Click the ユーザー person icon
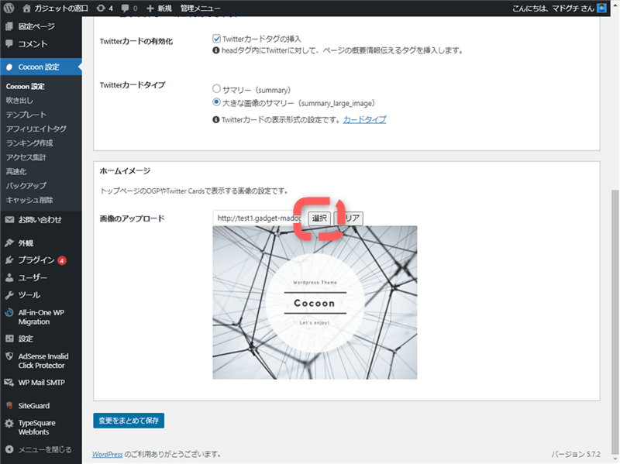The width and height of the screenshot is (620, 464). [x=9, y=277]
